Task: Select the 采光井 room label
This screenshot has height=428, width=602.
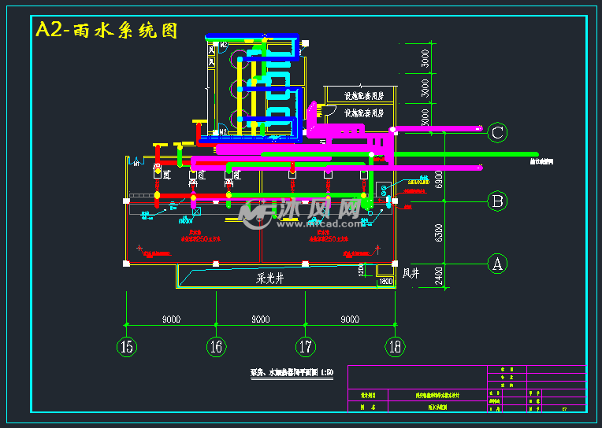Action: pos(274,278)
